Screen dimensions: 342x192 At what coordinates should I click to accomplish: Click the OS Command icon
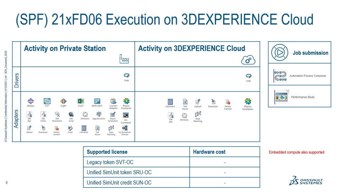pos(126,115)
